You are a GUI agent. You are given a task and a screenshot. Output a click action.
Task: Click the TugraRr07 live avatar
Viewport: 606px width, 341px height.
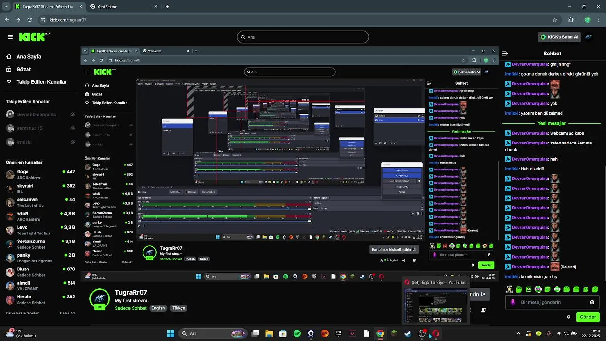pyautogui.click(x=100, y=299)
